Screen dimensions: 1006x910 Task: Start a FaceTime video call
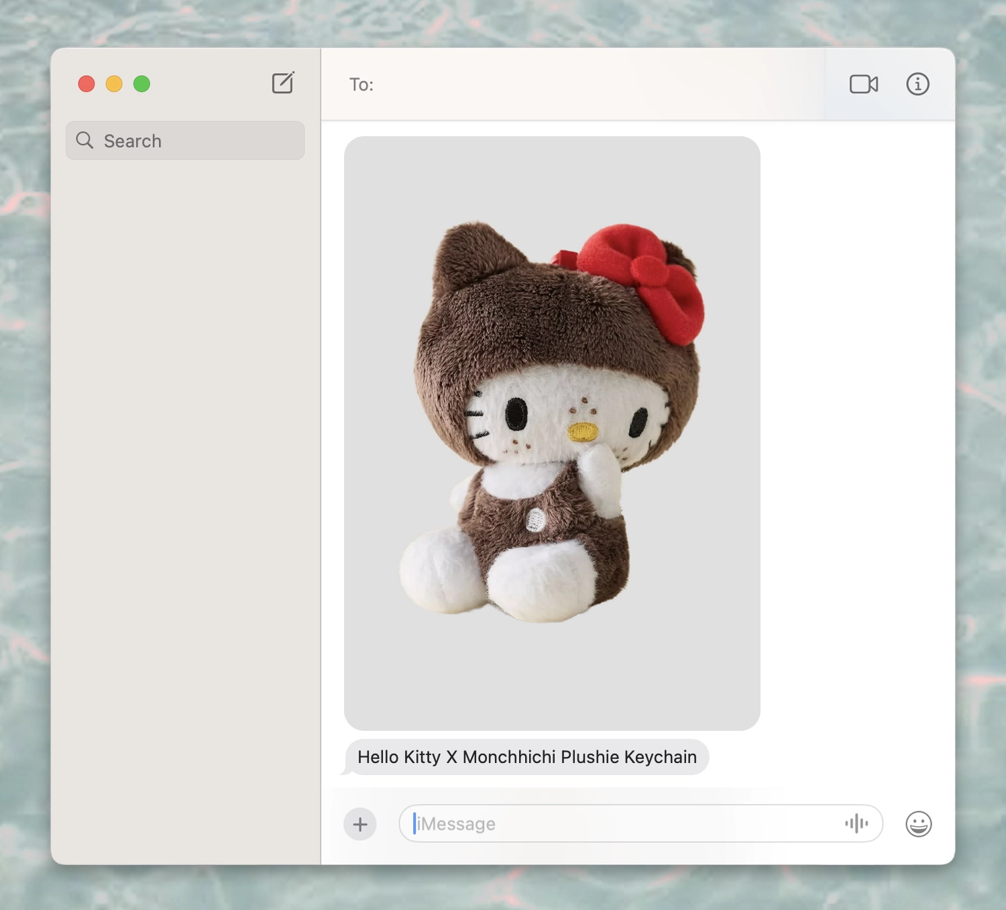[864, 84]
